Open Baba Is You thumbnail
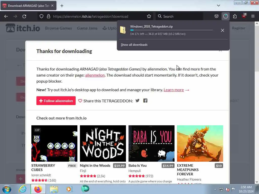The image size is (259, 194). tap(152, 143)
